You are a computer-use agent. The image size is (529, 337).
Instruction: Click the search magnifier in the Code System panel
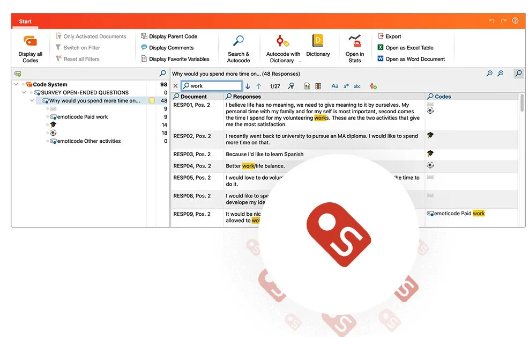point(162,74)
